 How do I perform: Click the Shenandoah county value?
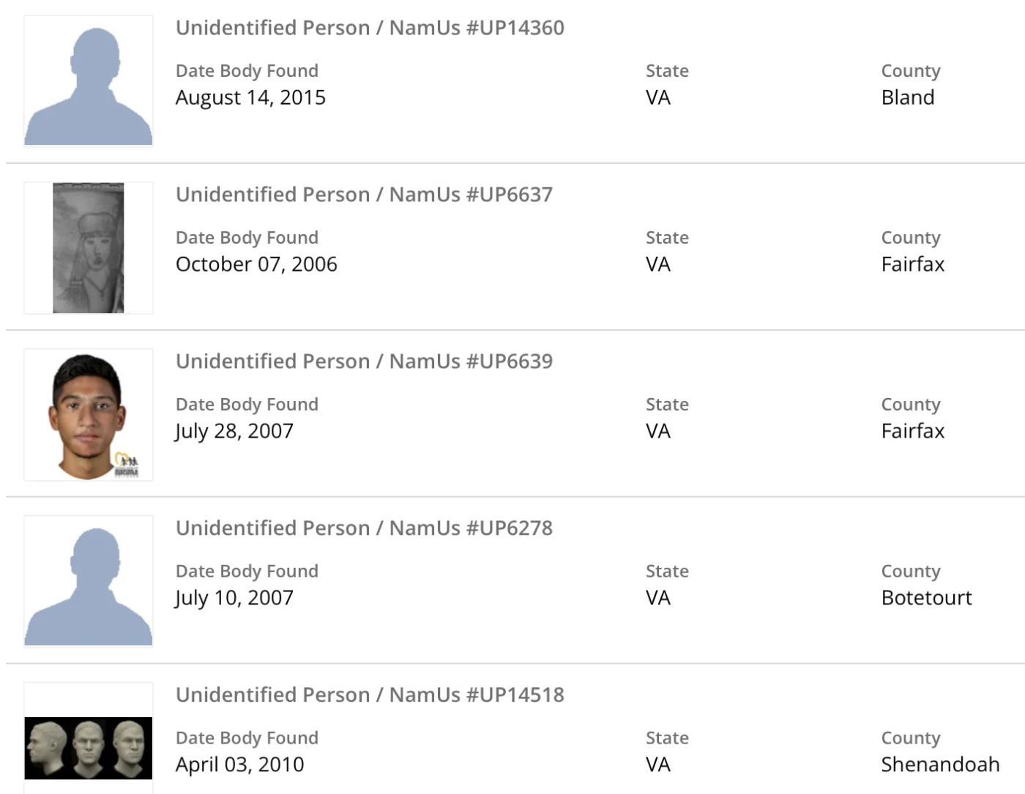(x=940, y=765)
